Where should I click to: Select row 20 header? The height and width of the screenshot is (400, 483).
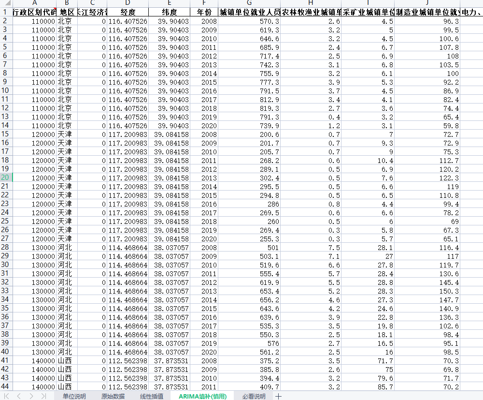pyautogui.click(x=5, y=178)
